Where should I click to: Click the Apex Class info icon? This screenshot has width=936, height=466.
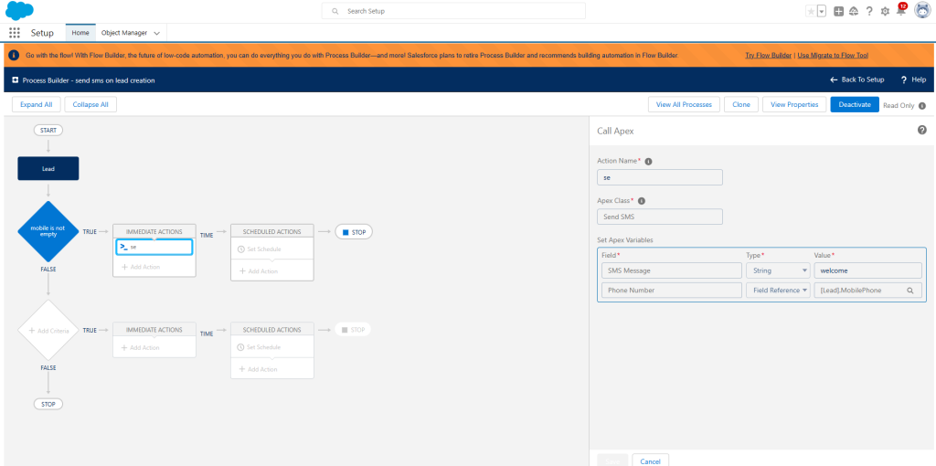point(642,201)
